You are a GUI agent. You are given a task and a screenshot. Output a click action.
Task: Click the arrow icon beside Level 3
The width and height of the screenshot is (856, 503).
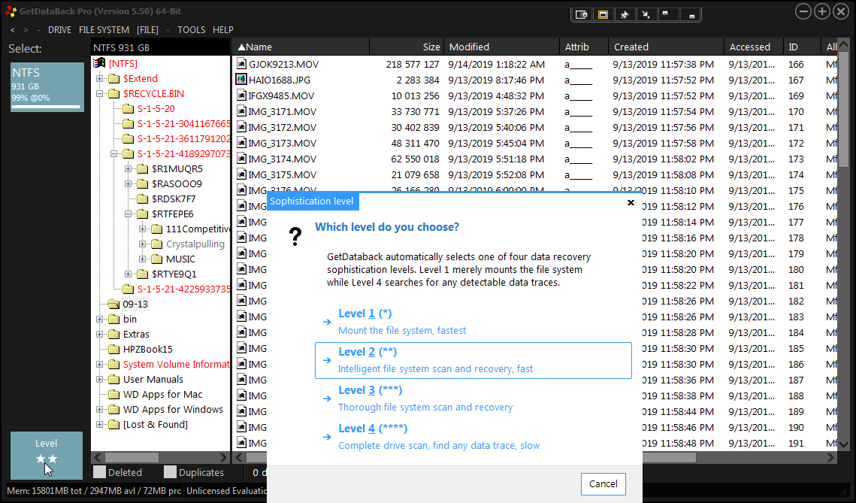pos(327,398)
